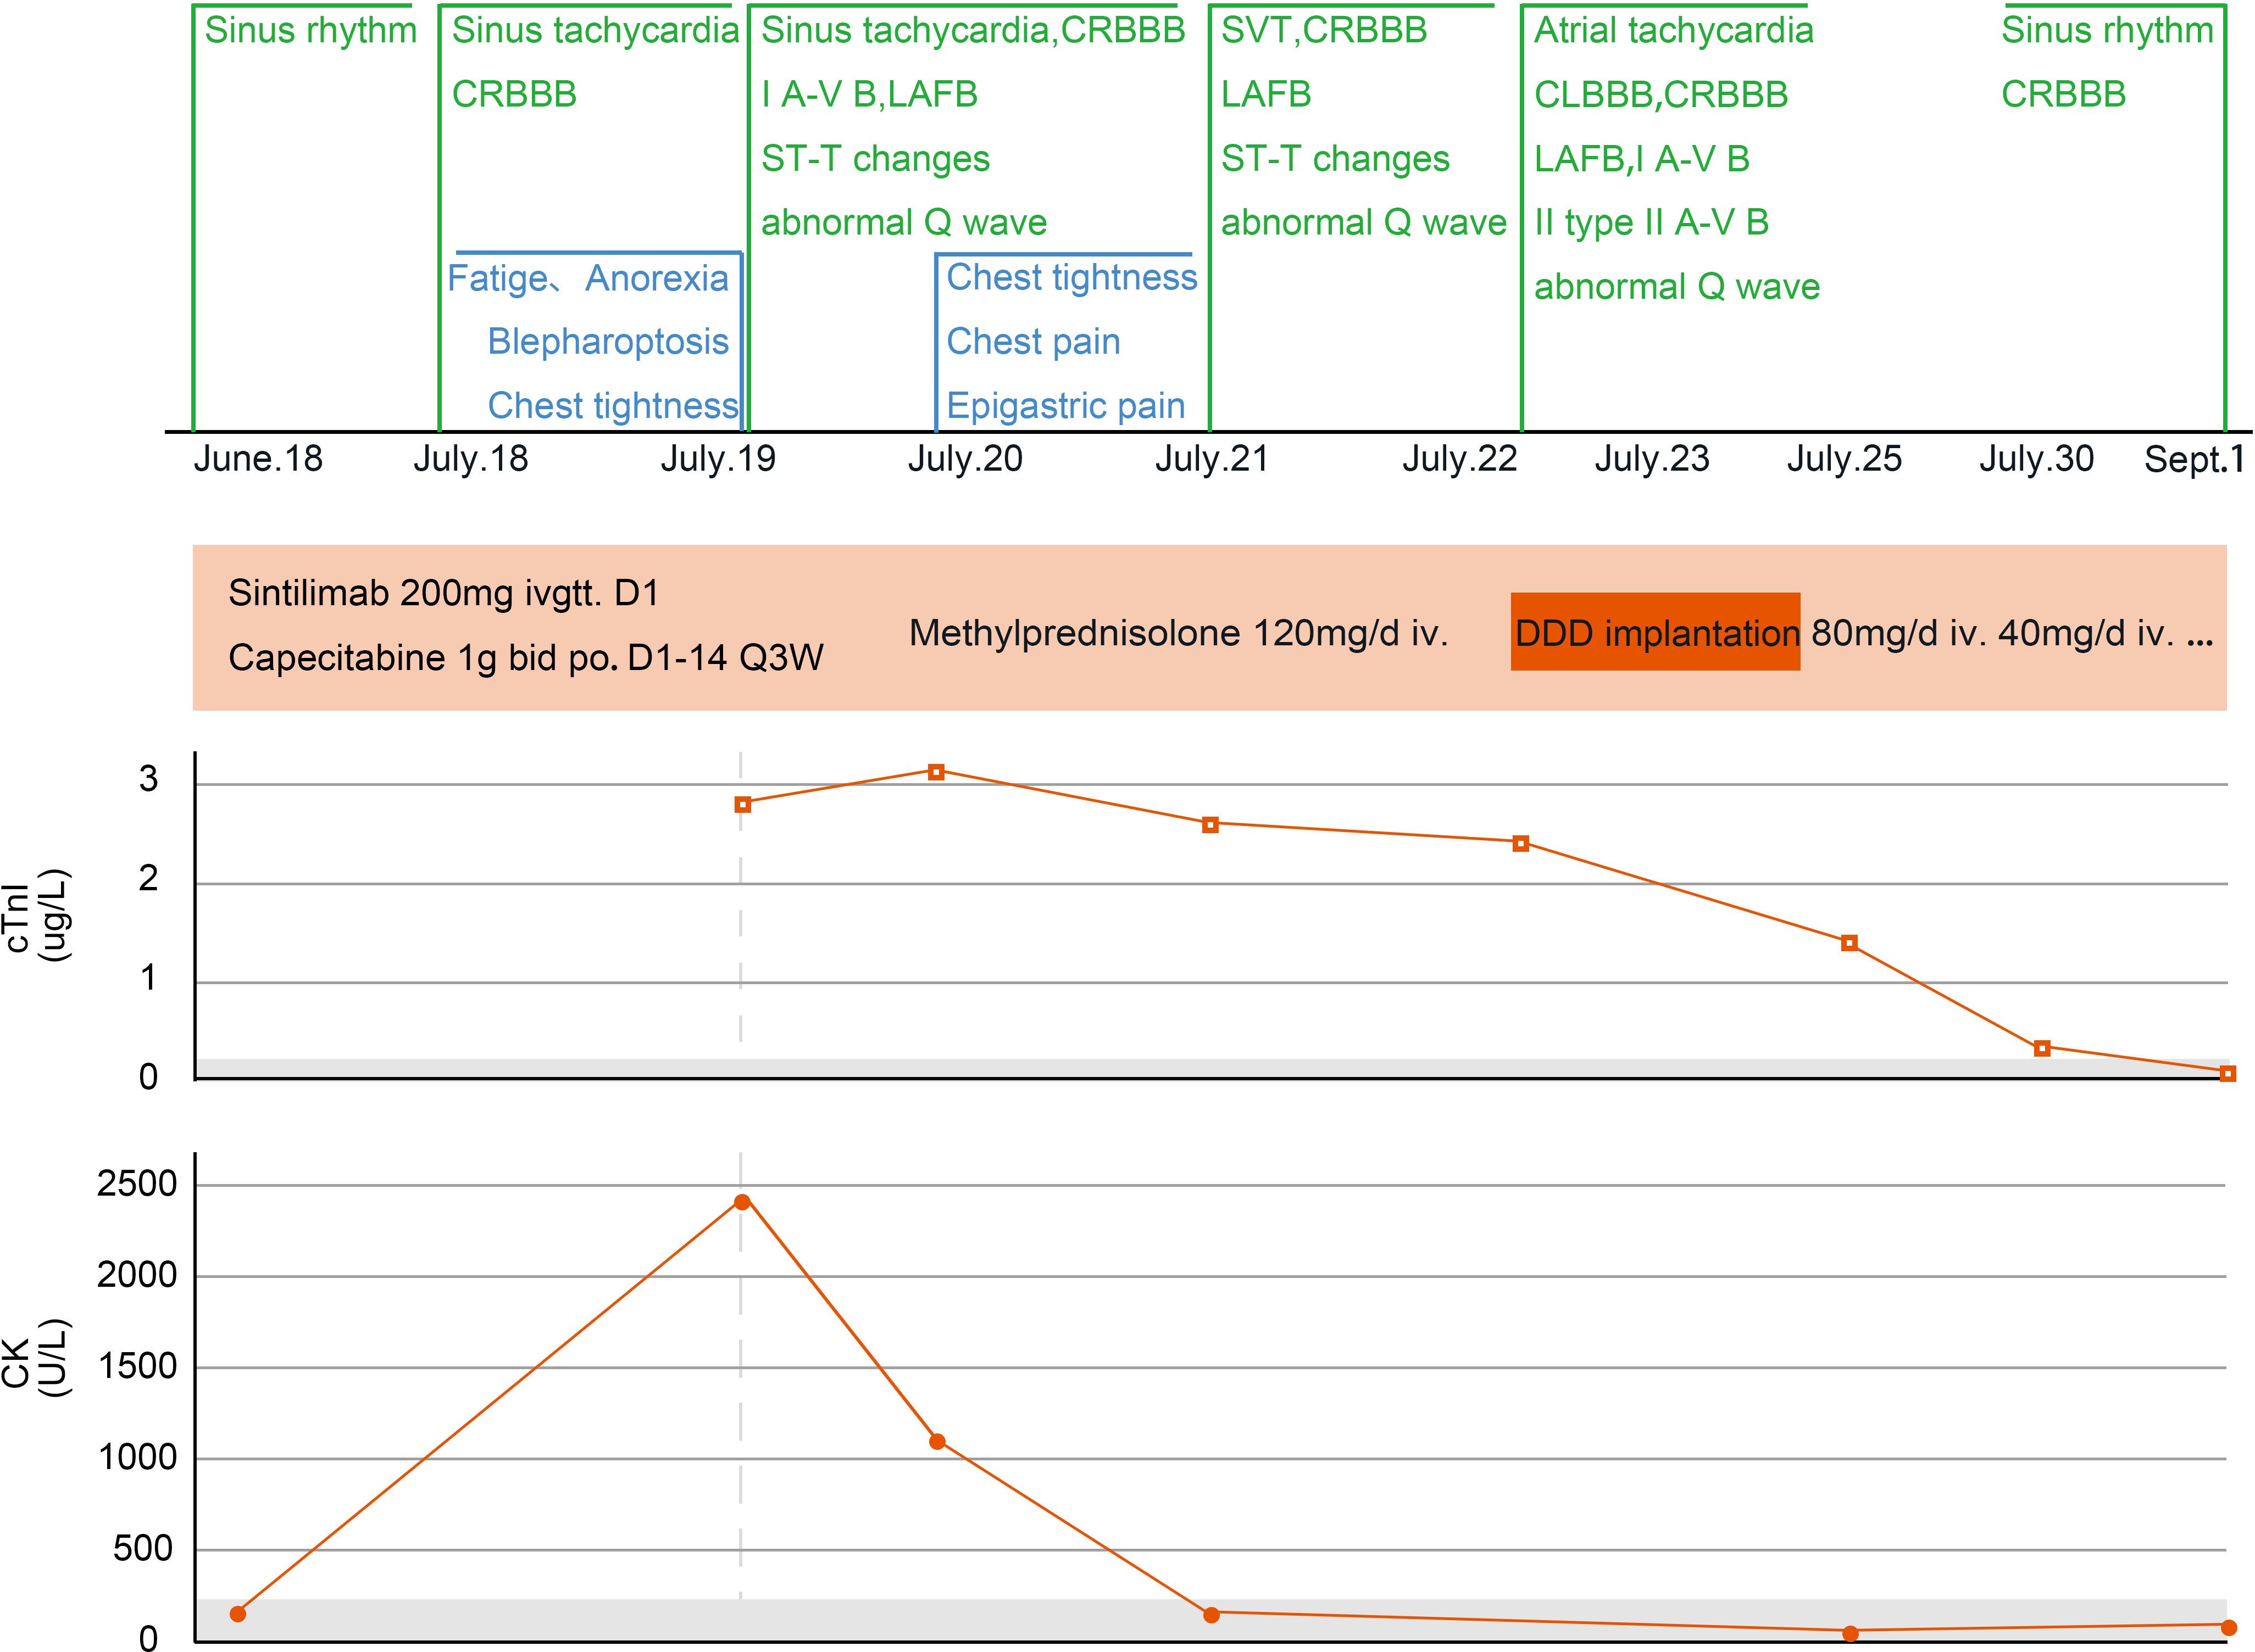Screen dimensions: 2255x1652
Task: Click the 'Methylprednisolone 120mg/d iv.' text
Action: 1179,633
